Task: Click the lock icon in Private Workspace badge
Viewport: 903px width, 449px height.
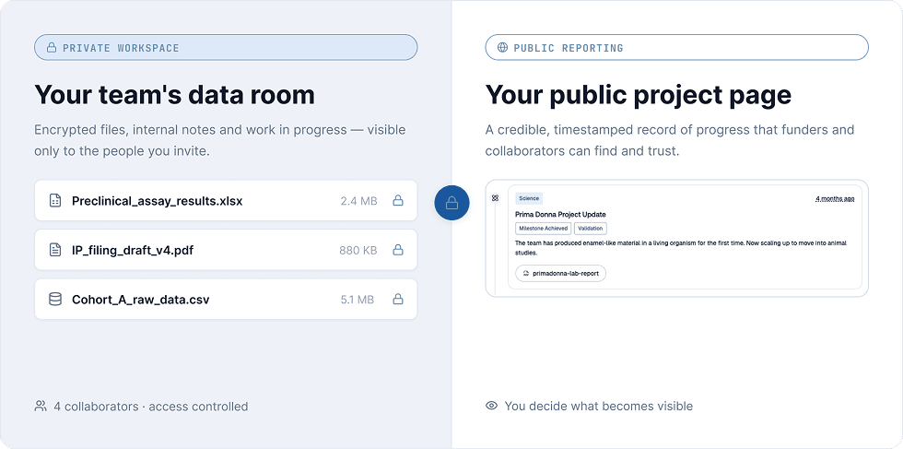Action: [x=52, y=48]
